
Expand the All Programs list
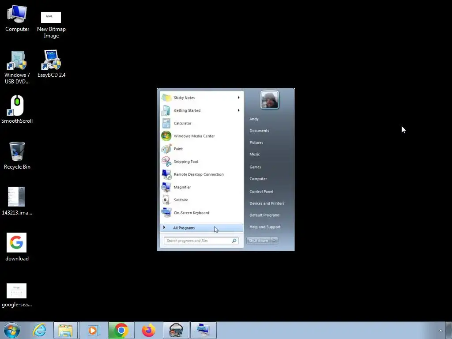point(202,228)
